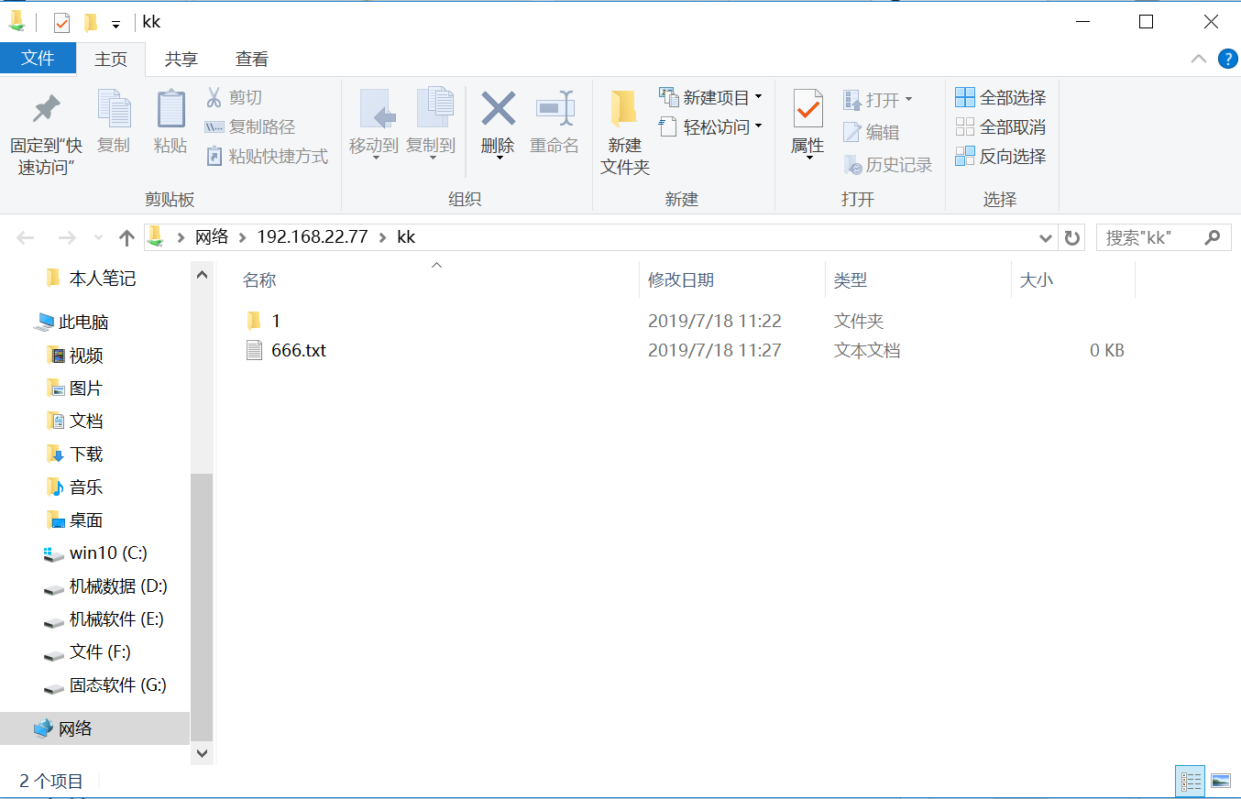Sort by Date Modified (修改日期) column
The height and width of the screenshot is (799, 1241).
681,280
